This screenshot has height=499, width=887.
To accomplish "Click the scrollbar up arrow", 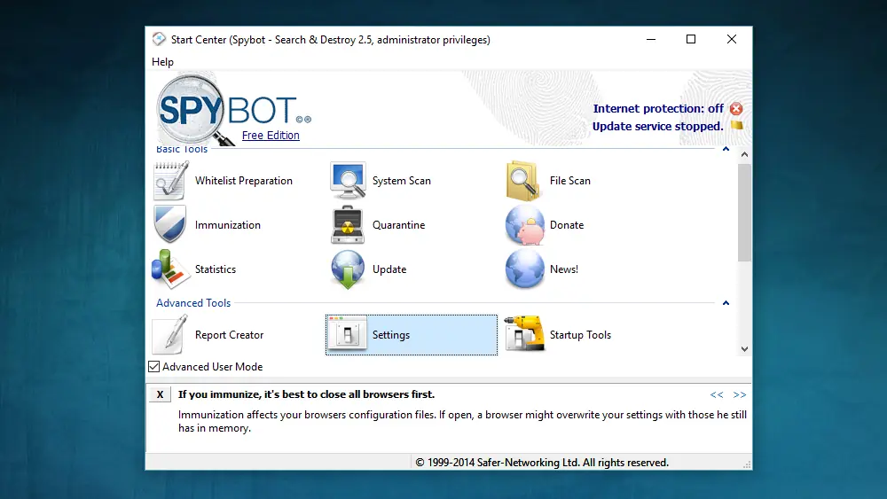I will 744,154.
